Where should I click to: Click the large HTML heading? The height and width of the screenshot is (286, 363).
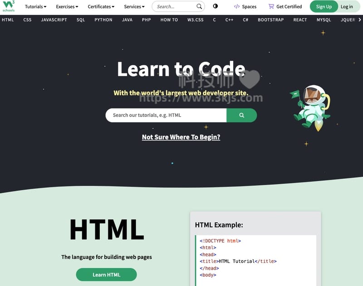point(107,230)
